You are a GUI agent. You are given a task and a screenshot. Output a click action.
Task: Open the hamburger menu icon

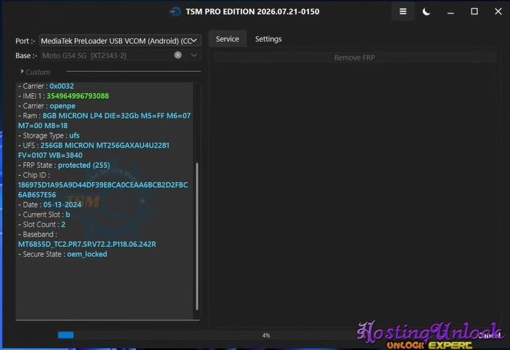pyautogui.click(x=403, y=12)
